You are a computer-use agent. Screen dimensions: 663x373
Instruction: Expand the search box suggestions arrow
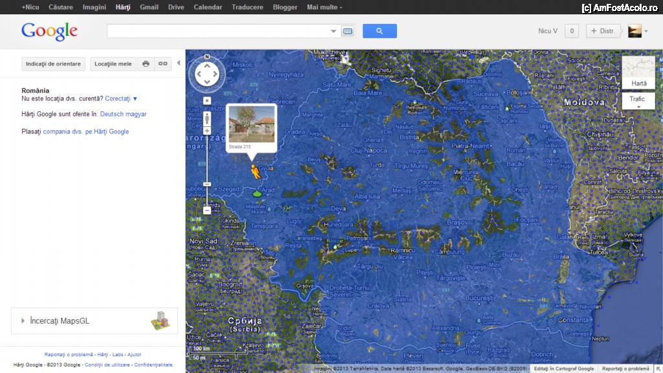point(333,31)
